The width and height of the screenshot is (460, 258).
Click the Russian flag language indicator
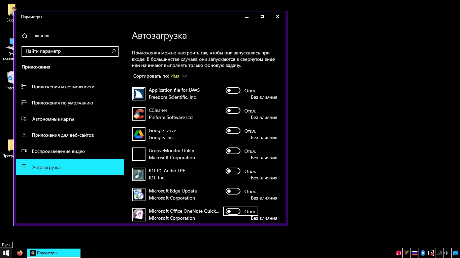(x=415, y=253)
